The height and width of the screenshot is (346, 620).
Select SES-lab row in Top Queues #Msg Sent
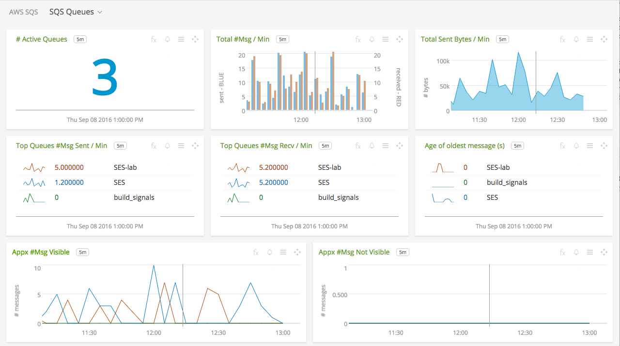coord(105,167)
